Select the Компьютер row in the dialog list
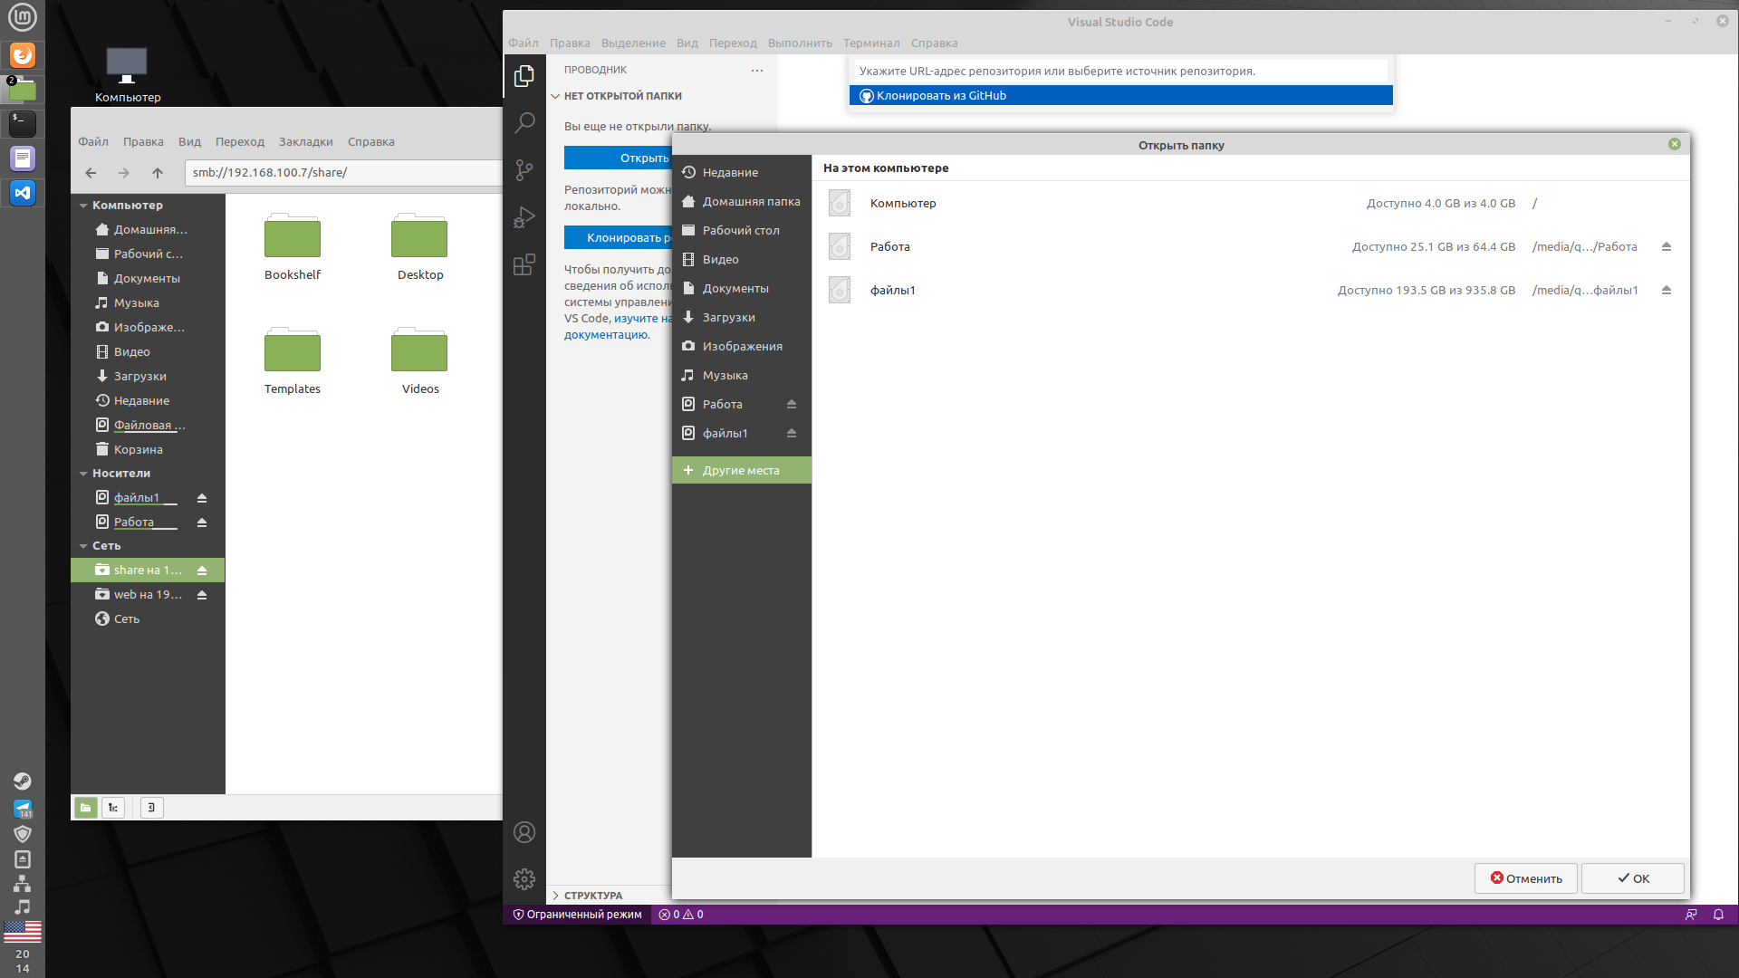Screen dimensions: 1739x978 pos(1251,203)
